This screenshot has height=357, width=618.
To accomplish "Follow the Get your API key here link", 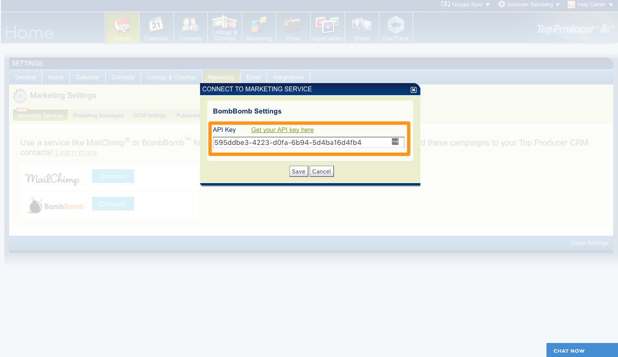I will (x=283, y=130).
